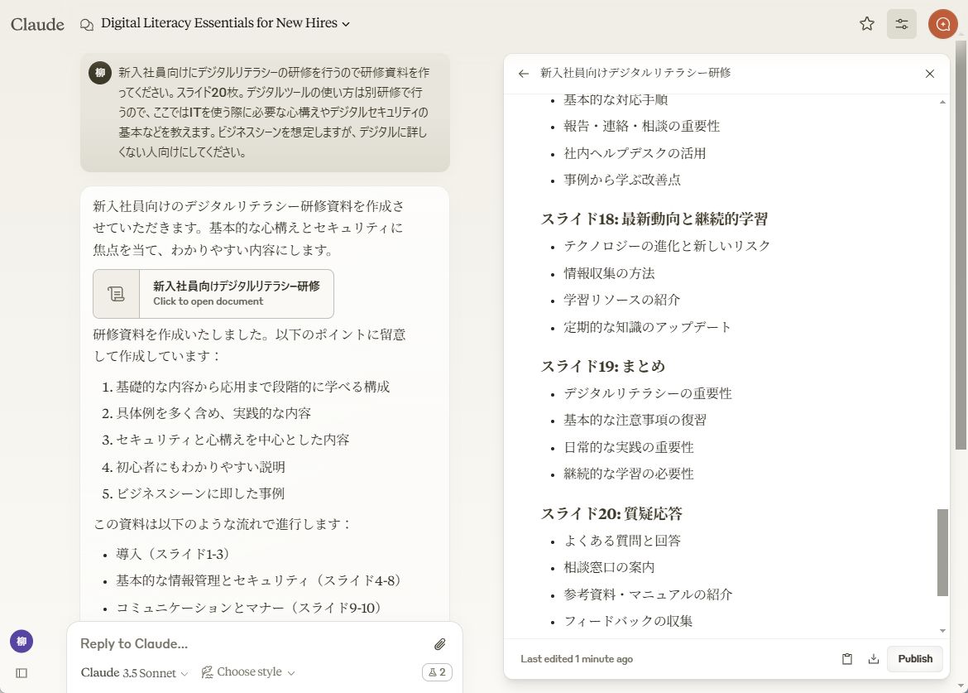
Task: Click list item セキュリティと心構えを中心とした内容
Action: tap(232, 440)
